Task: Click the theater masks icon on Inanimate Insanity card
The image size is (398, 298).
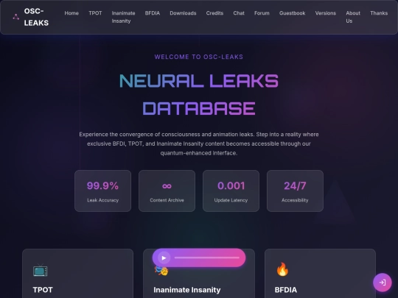Action: pyautogui.click(x=161, y=271)
